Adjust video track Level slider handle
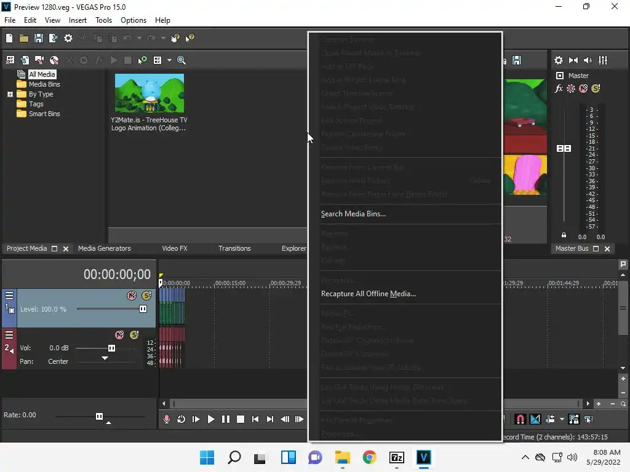The width and height of the screenshot is (630, 472). [x=143, y=309]
